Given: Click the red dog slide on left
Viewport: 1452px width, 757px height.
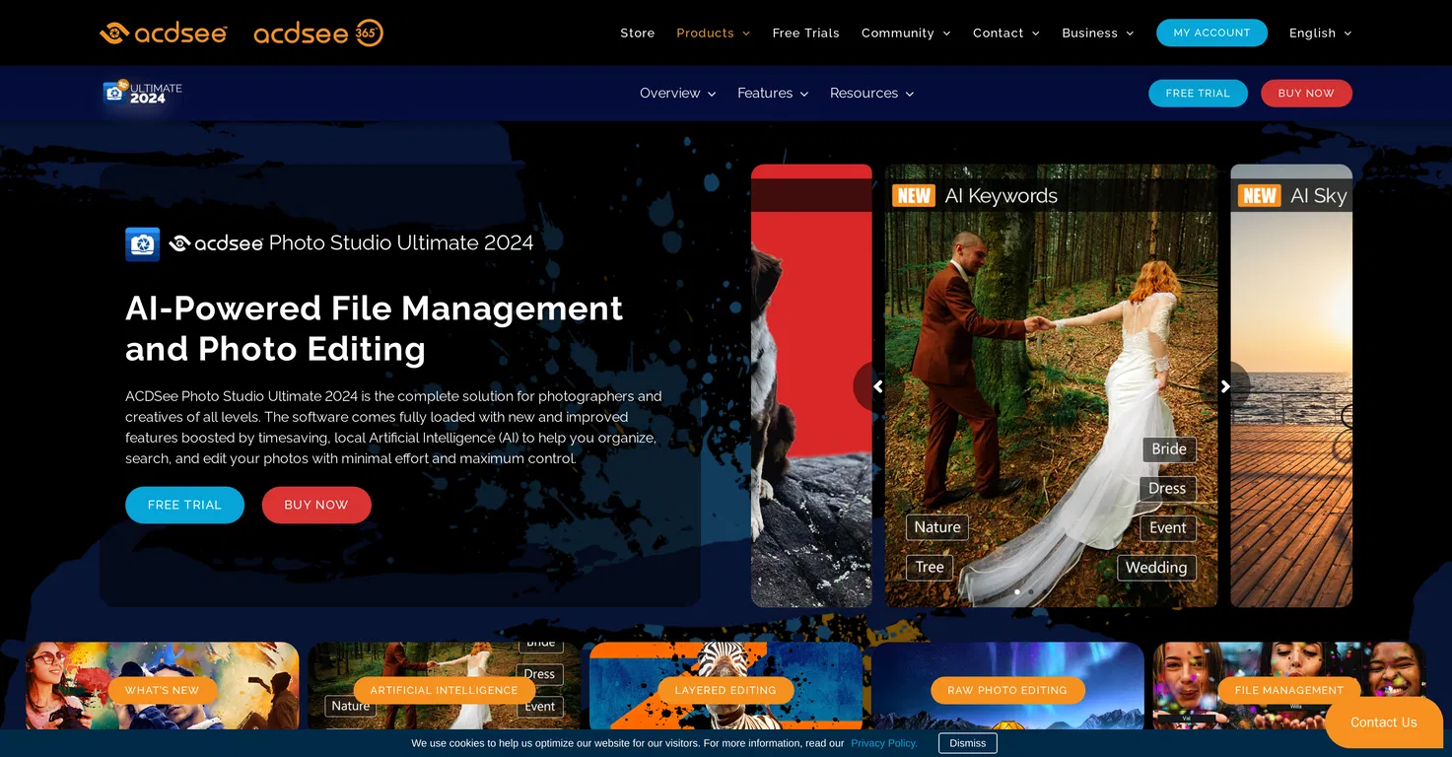Looking at the screenshot, I should (x=811, y=385).
